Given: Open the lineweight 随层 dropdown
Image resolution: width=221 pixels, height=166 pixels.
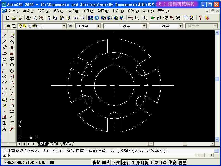Looking at the screenshot, I should (x=180, y=26).
